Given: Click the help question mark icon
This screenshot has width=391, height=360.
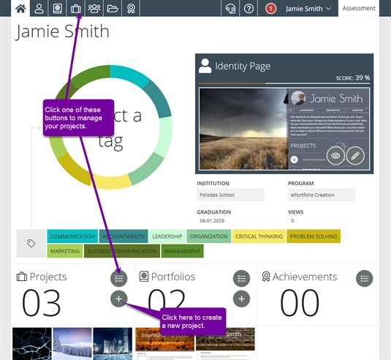Looking at the screenshot, I should (248, 9).
